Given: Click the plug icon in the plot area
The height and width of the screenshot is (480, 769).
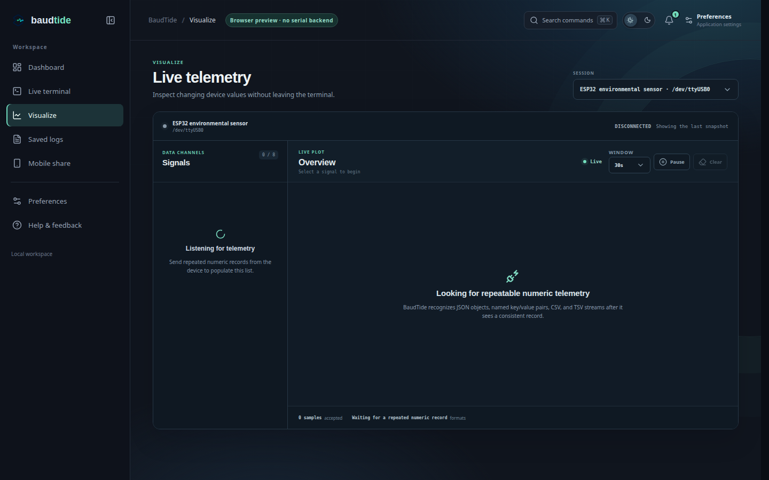Looking at the screenshot, I should (513, 276).
